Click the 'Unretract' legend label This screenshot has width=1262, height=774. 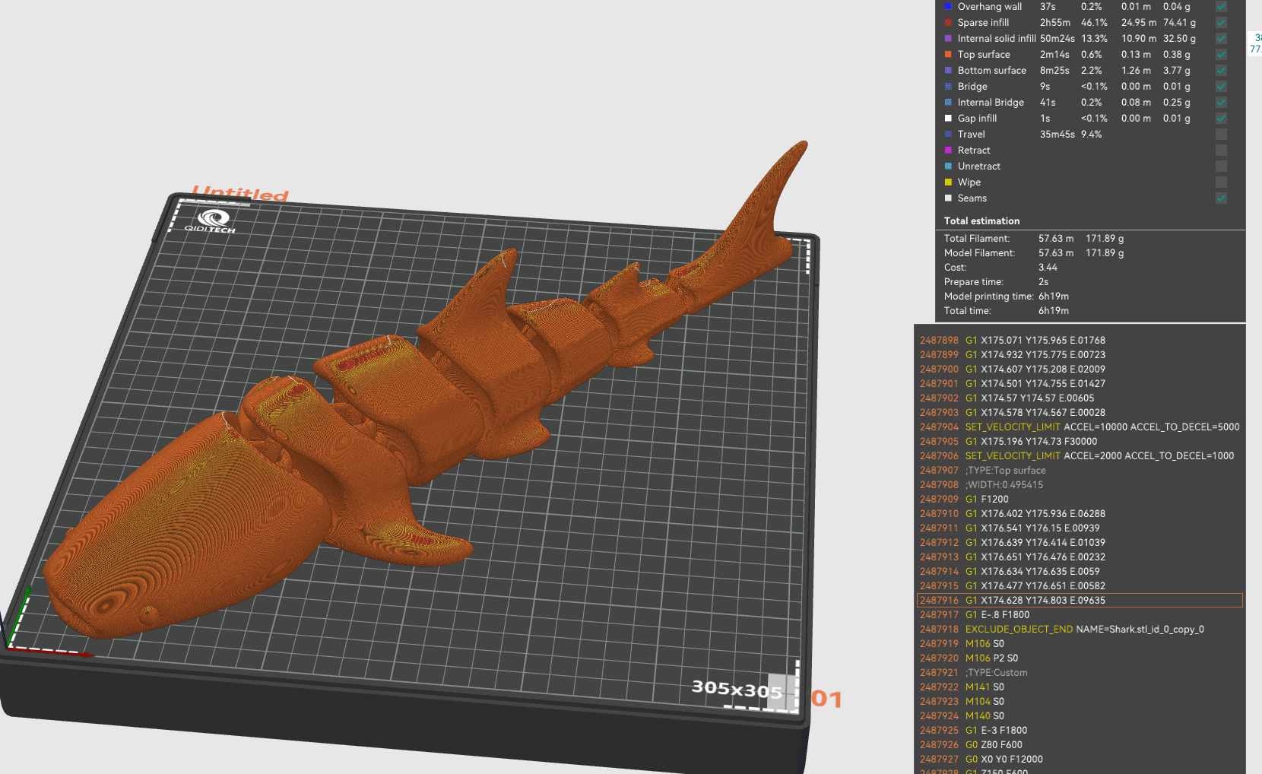(x=978, y=167)
